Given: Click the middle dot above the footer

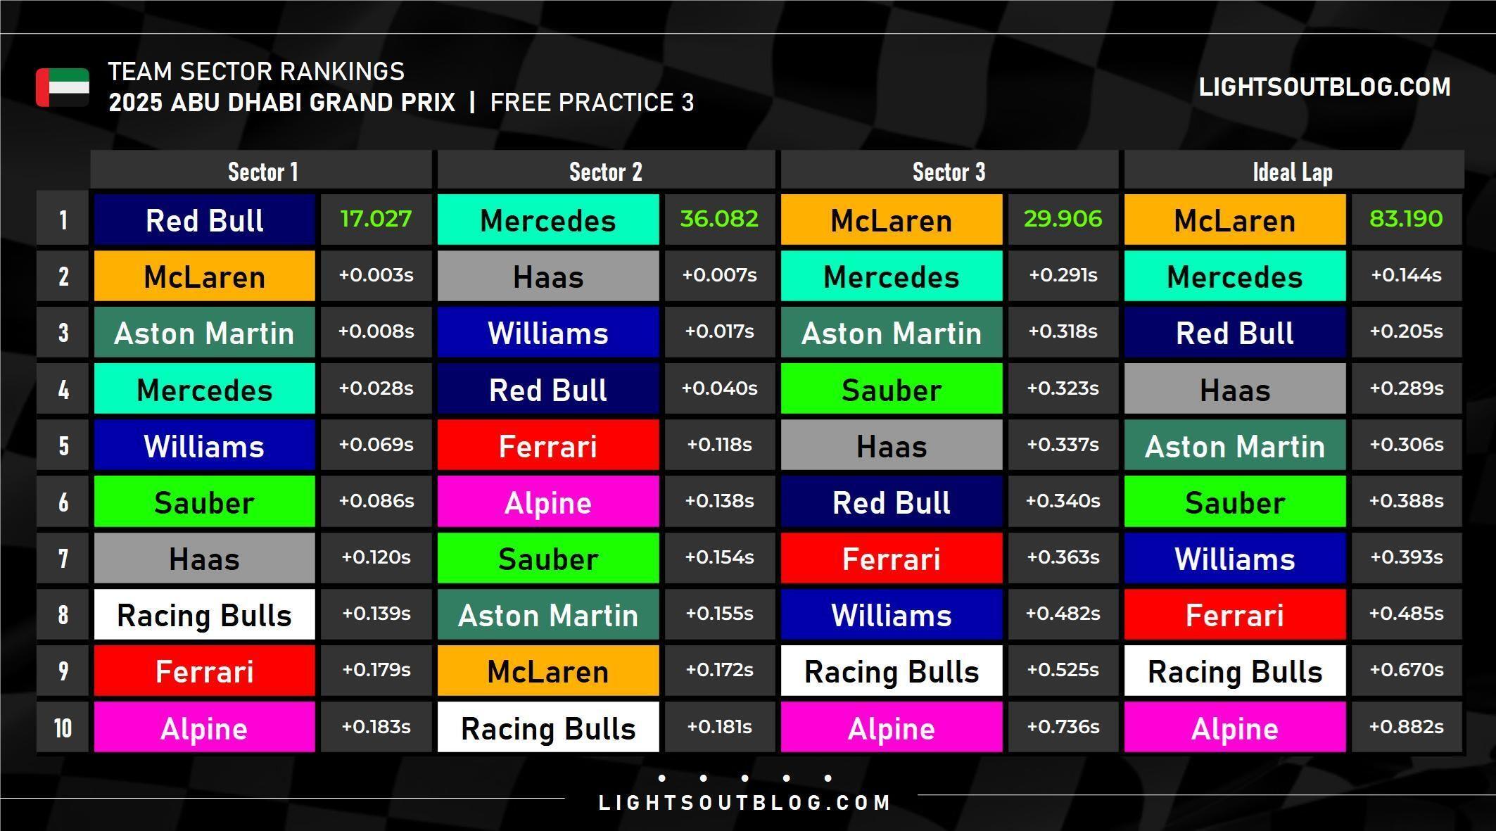Looking at the screenshot, I should 744,778.
